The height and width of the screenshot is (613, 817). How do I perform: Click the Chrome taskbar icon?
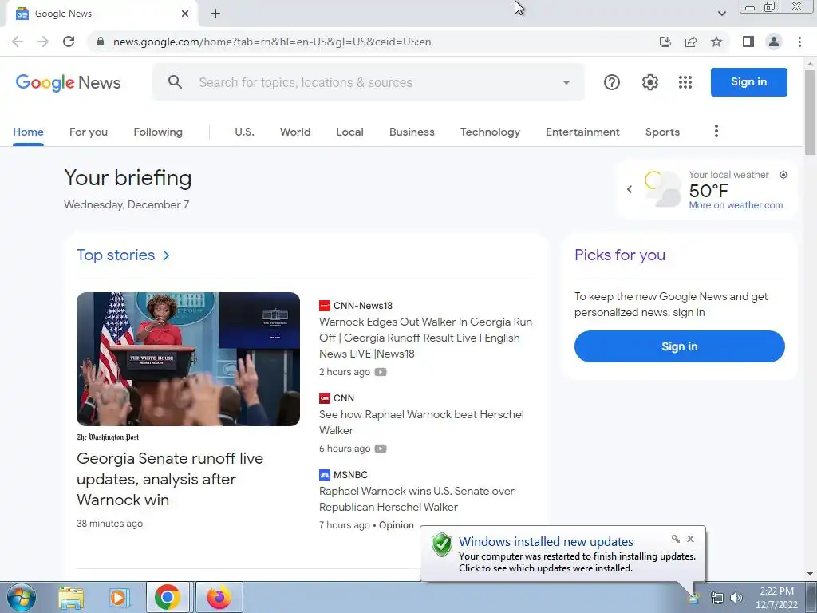click(168, 597)
